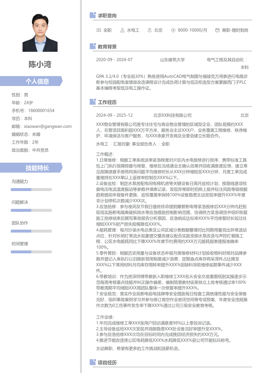Click achievement 3.参与应急抢修
263x373 pixels.
pyautogui.click(x=158, y=334)
